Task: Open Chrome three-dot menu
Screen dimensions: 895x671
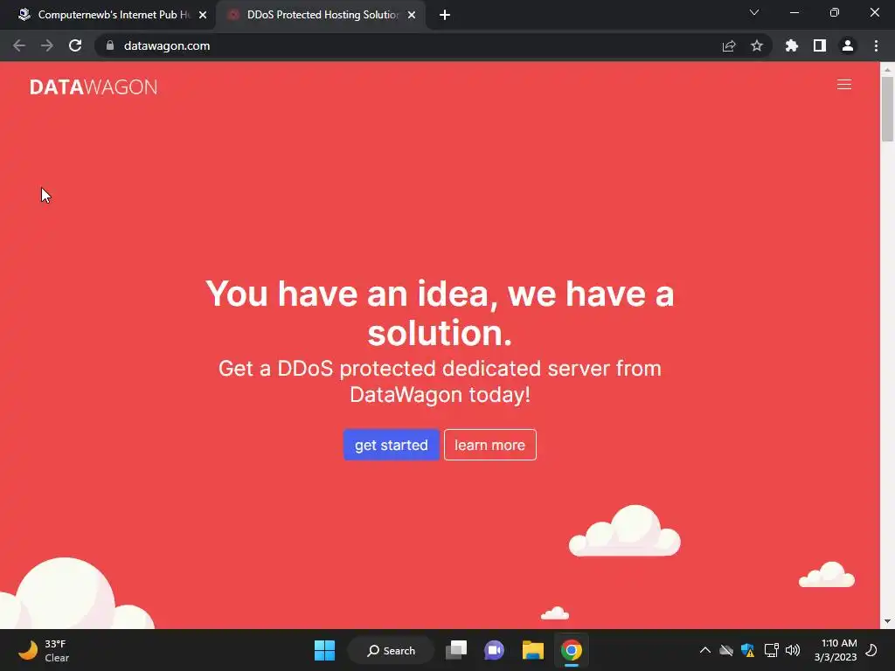Action: 876,45
